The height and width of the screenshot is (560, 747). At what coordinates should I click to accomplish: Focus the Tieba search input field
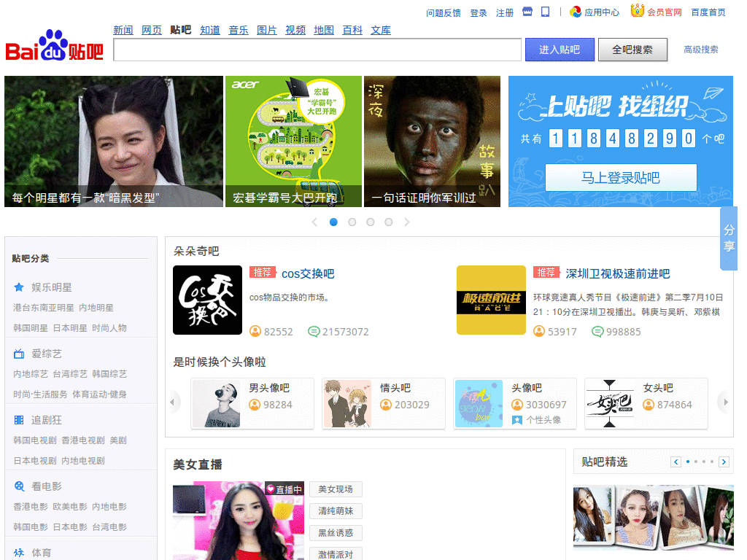point(317,50)
